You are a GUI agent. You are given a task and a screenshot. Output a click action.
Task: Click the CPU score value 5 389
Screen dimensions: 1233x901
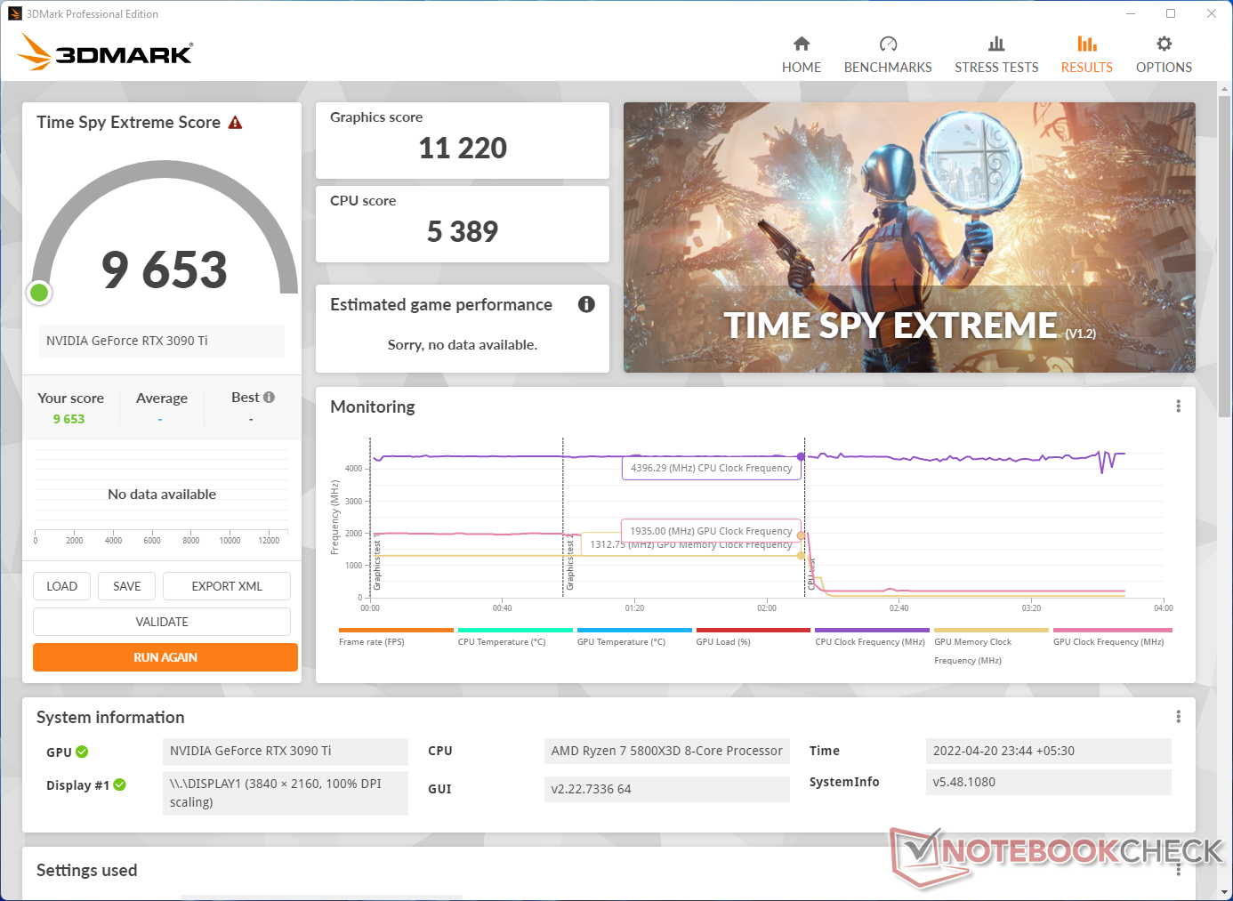[x=463, y=231]
